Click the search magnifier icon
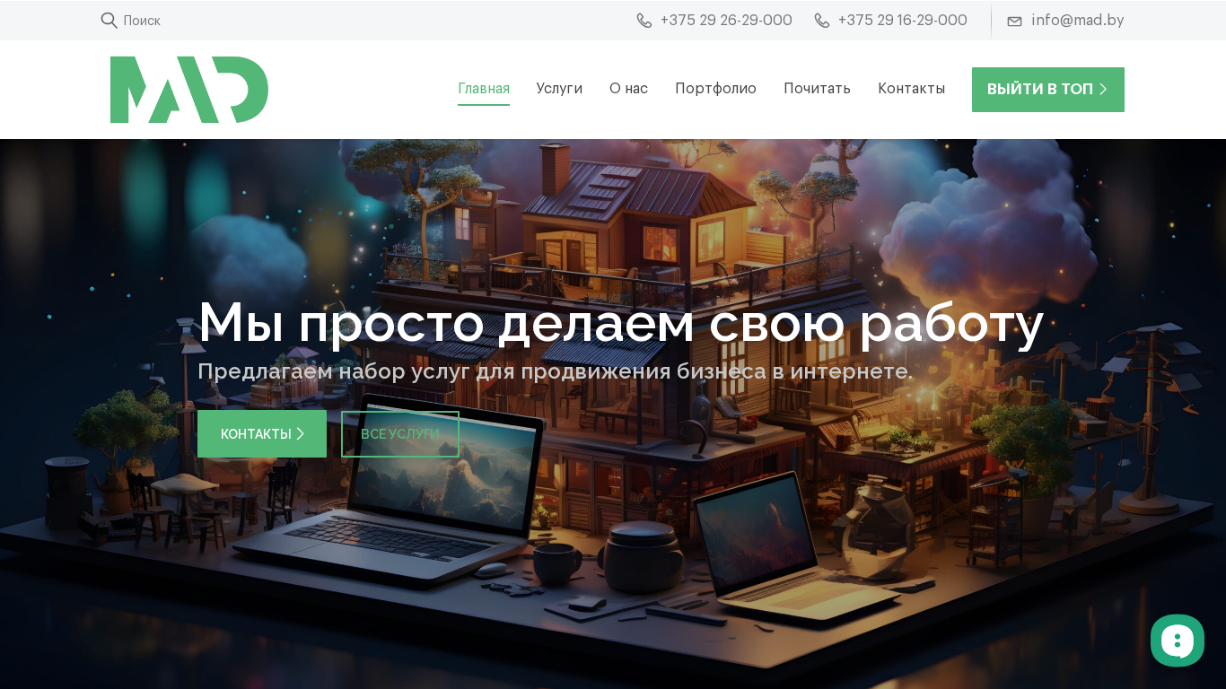 (109, 21)
